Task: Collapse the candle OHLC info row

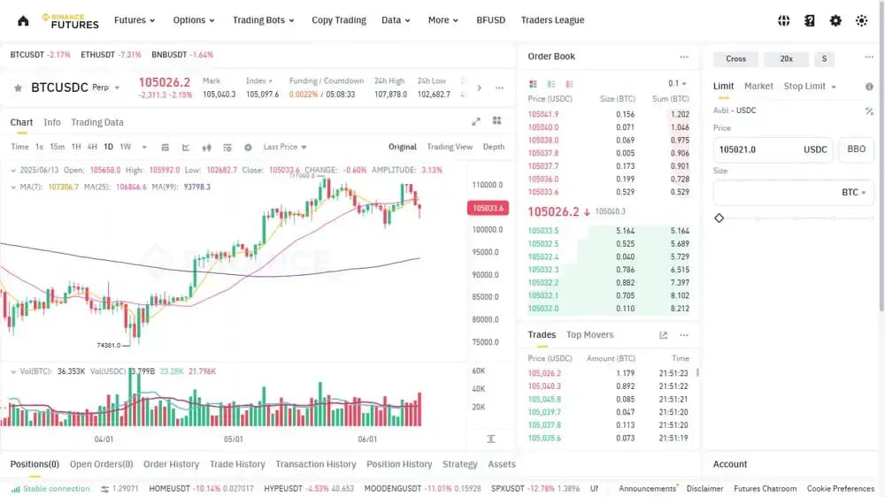Action: click(x=13, y=171)
